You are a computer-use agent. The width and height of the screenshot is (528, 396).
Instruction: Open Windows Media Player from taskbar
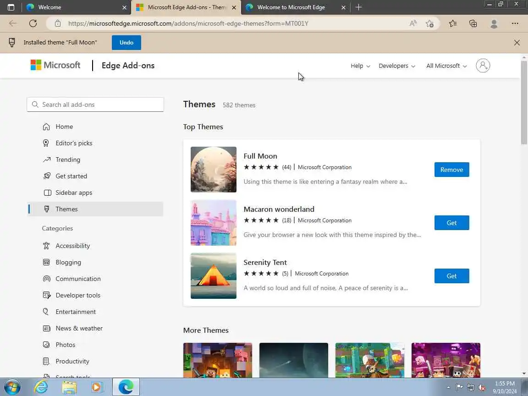[97, 387]
